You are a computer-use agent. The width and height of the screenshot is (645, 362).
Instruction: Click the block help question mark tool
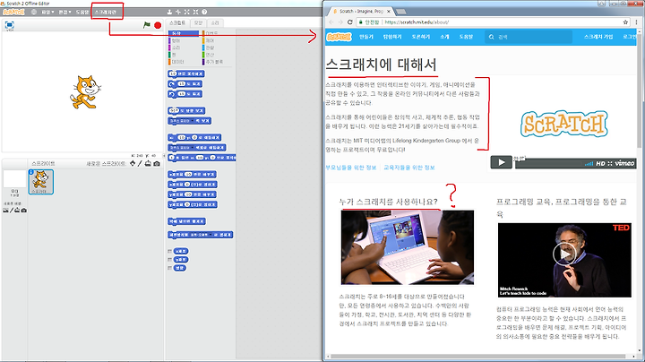point(204,12)
